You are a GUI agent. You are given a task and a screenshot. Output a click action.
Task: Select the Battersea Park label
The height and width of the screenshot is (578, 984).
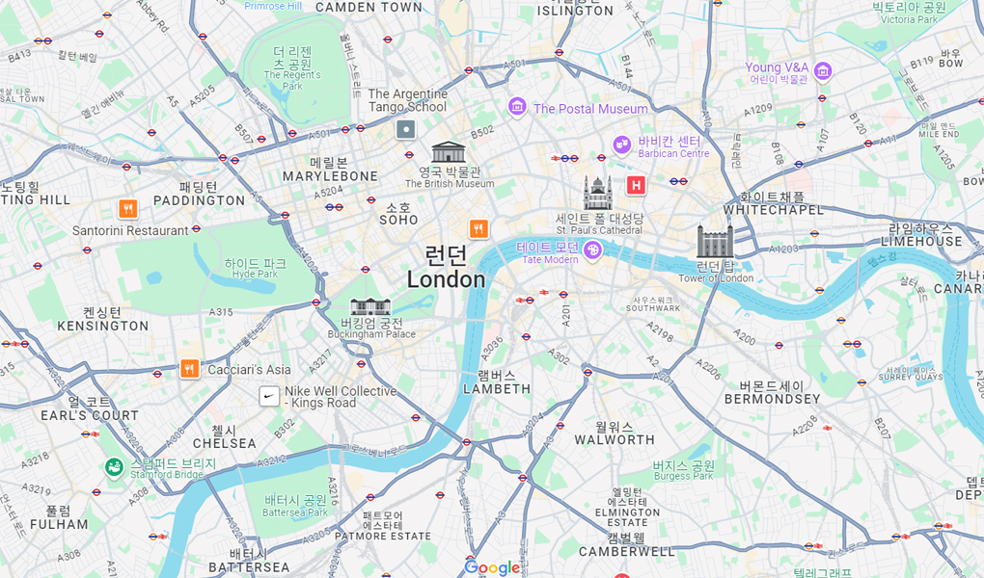(x=295, y=506)
